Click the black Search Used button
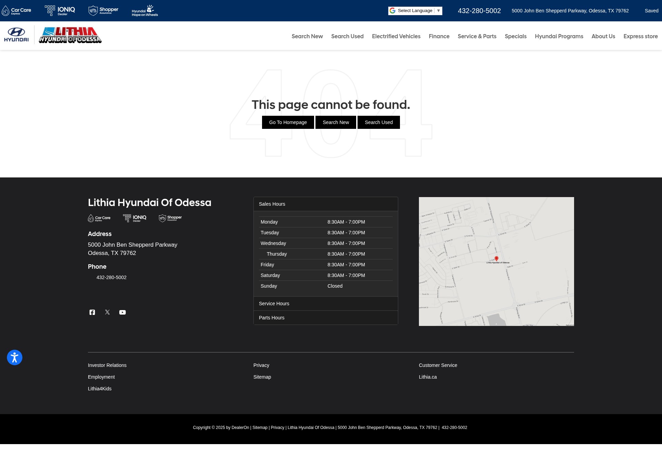The height and width of the screenshot is (451, 662). [x=379, y=122]
